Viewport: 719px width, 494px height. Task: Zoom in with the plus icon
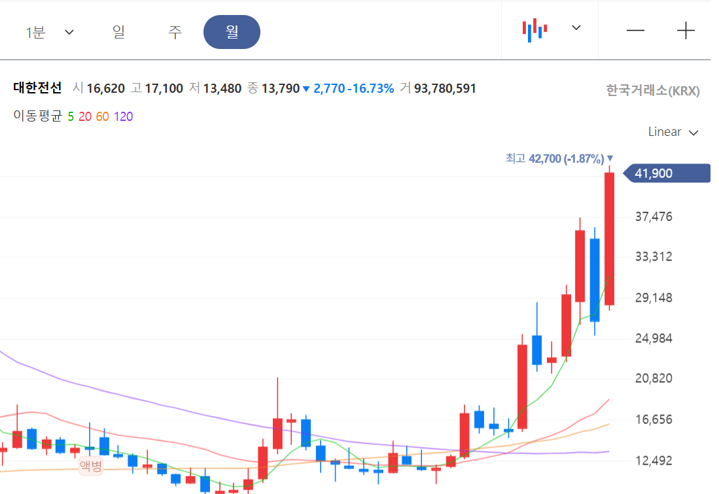pos(686,31)
